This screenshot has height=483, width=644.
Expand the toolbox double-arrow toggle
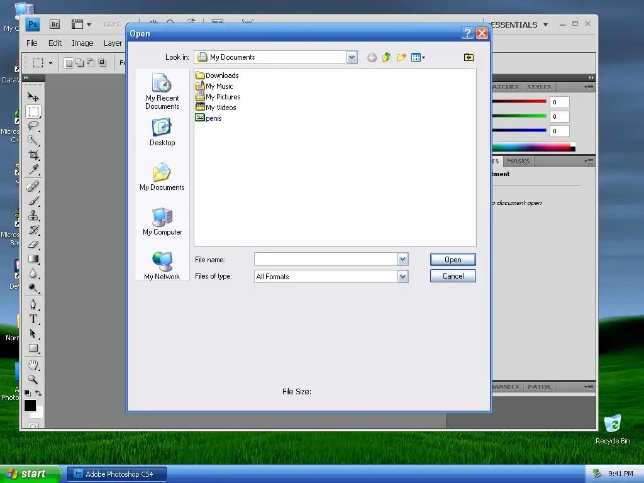[26, 77]
